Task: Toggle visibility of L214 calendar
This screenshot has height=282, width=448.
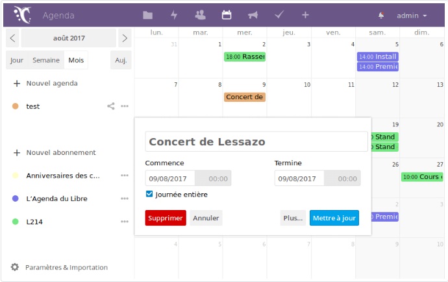Action: tap(15, 222)
